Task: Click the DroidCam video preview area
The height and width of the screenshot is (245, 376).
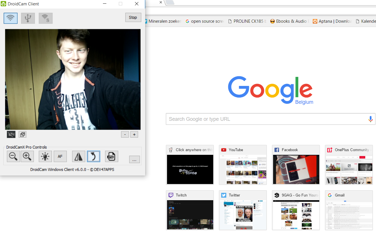Action: click(73, 79)
